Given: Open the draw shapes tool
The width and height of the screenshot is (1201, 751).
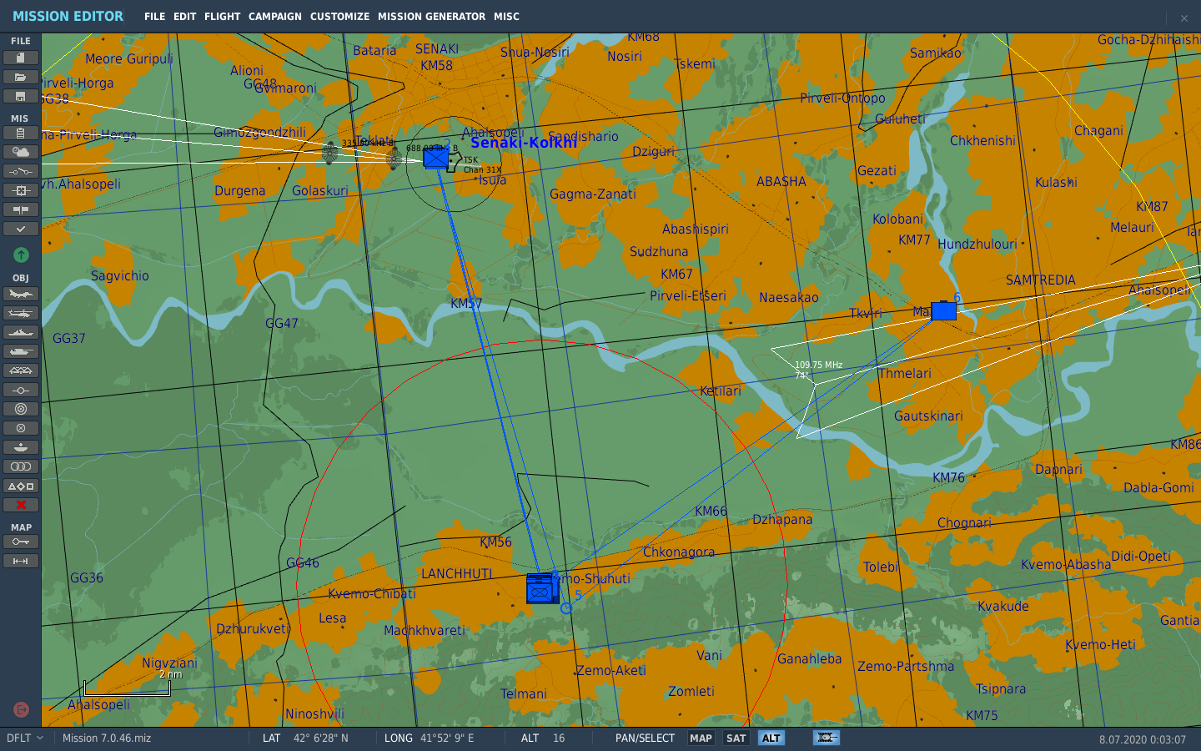Looking at the screenshot, I should click(21, 486).
